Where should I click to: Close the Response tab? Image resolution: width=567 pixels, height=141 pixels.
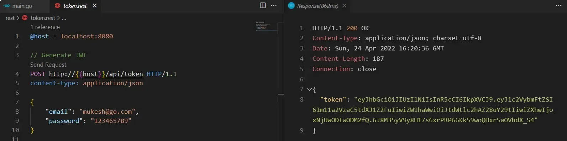tap(344, 6)
